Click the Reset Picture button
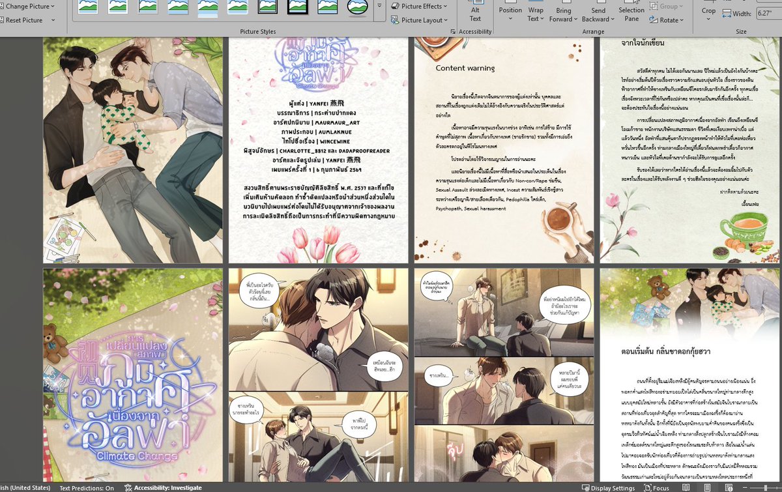 click(22, 20)
